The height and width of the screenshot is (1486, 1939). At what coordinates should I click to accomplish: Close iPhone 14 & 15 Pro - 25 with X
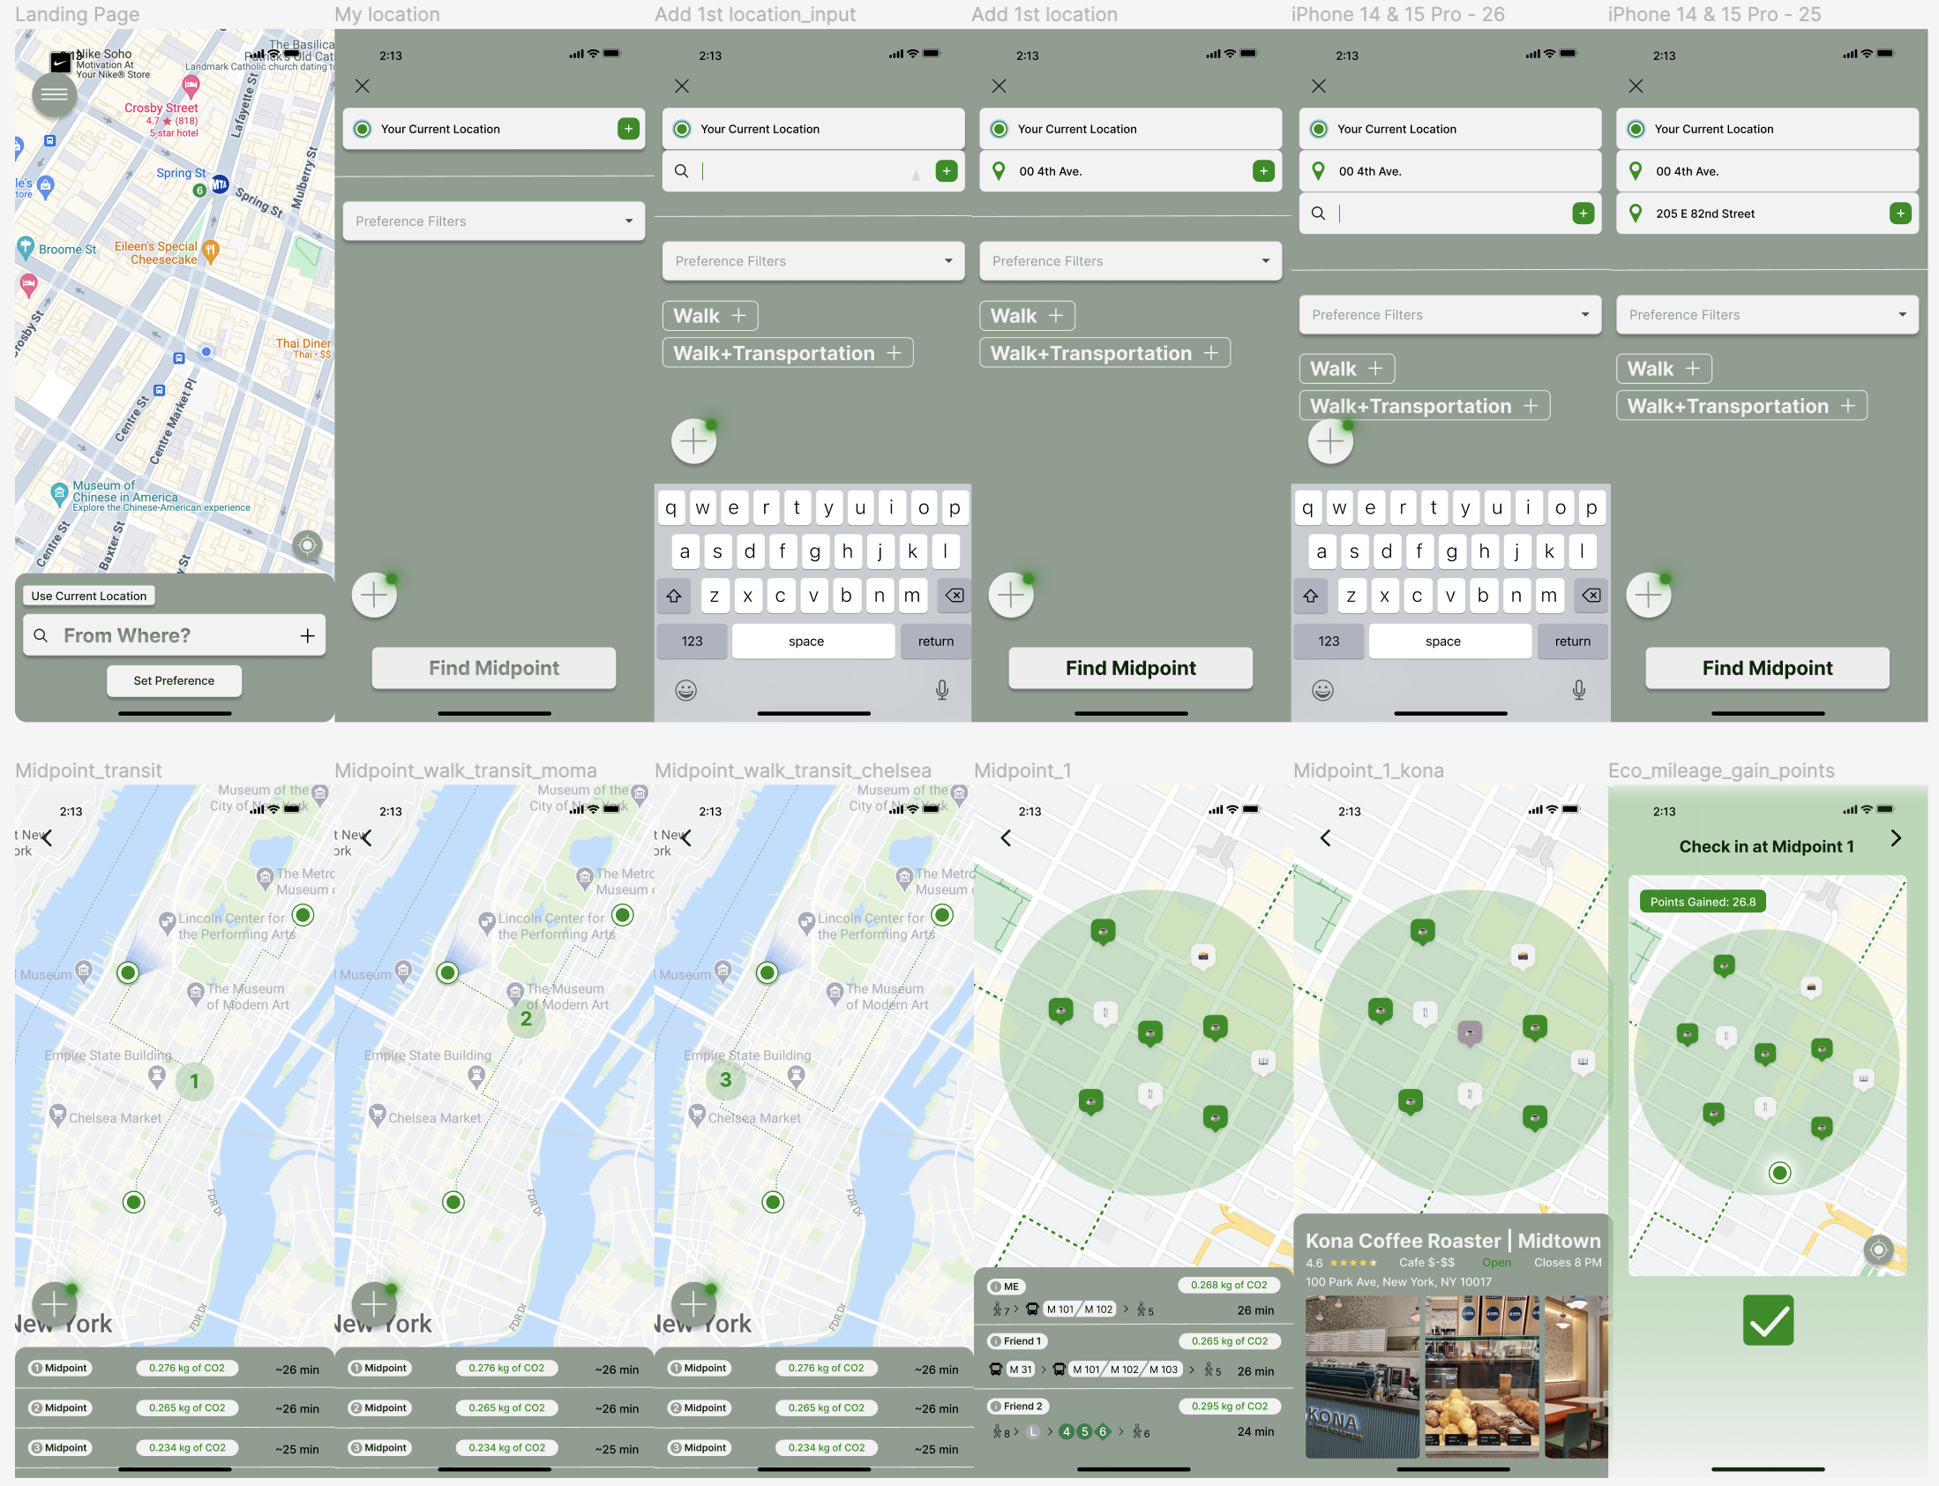click(x=1636, y=86)
